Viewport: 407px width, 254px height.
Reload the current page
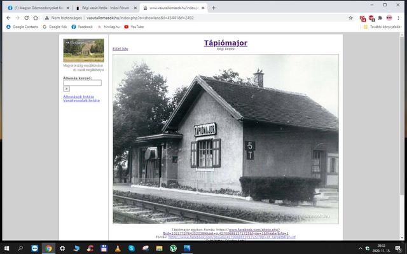point(27,18)
